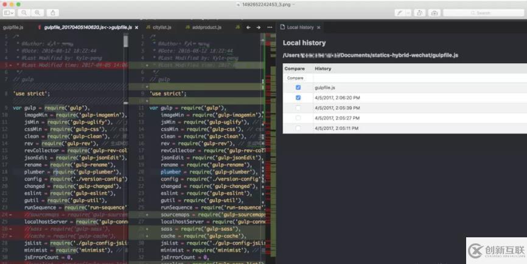
Task: Click the zoom in magnifier in Preview toolbar
Action: click(x=37, y=13)
